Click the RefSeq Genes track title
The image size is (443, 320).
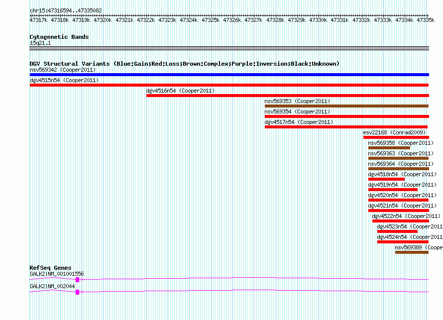pyautogui.click(x=50, y=268)
